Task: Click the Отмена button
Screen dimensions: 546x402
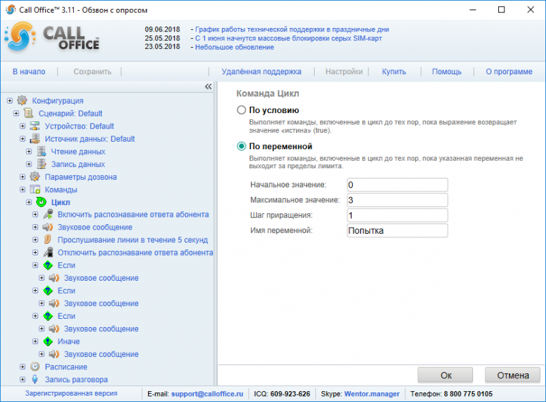Action: click(x=513, y=375)
